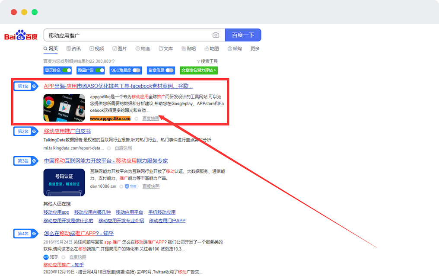The height and width of the screenshot is (276, 439).
Task: Click the 知乎 source name text
Action: pos(54,257)
